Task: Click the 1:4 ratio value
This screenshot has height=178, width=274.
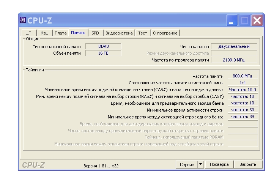Action: pos(243,83)
